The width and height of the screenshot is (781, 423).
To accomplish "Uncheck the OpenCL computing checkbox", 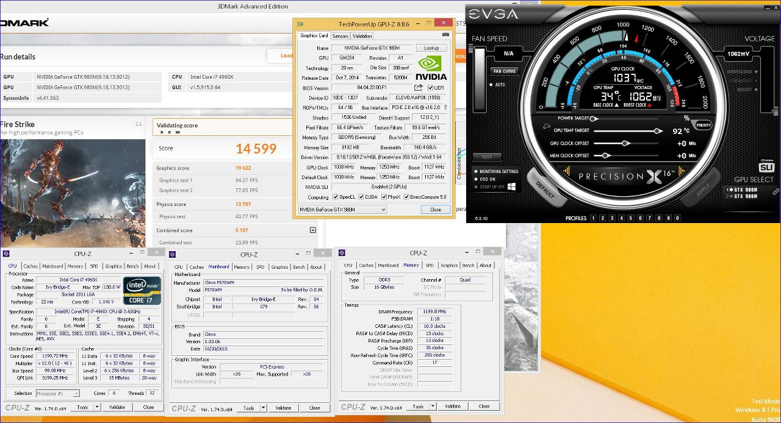I will (x=336, y=197).
